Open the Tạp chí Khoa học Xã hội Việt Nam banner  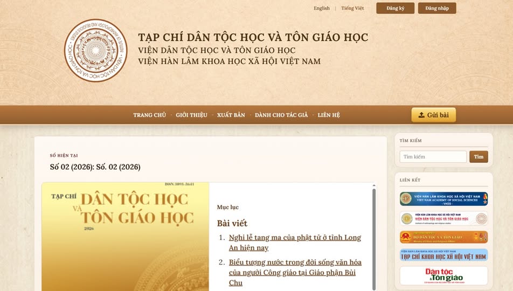click(x=443, y=255)
